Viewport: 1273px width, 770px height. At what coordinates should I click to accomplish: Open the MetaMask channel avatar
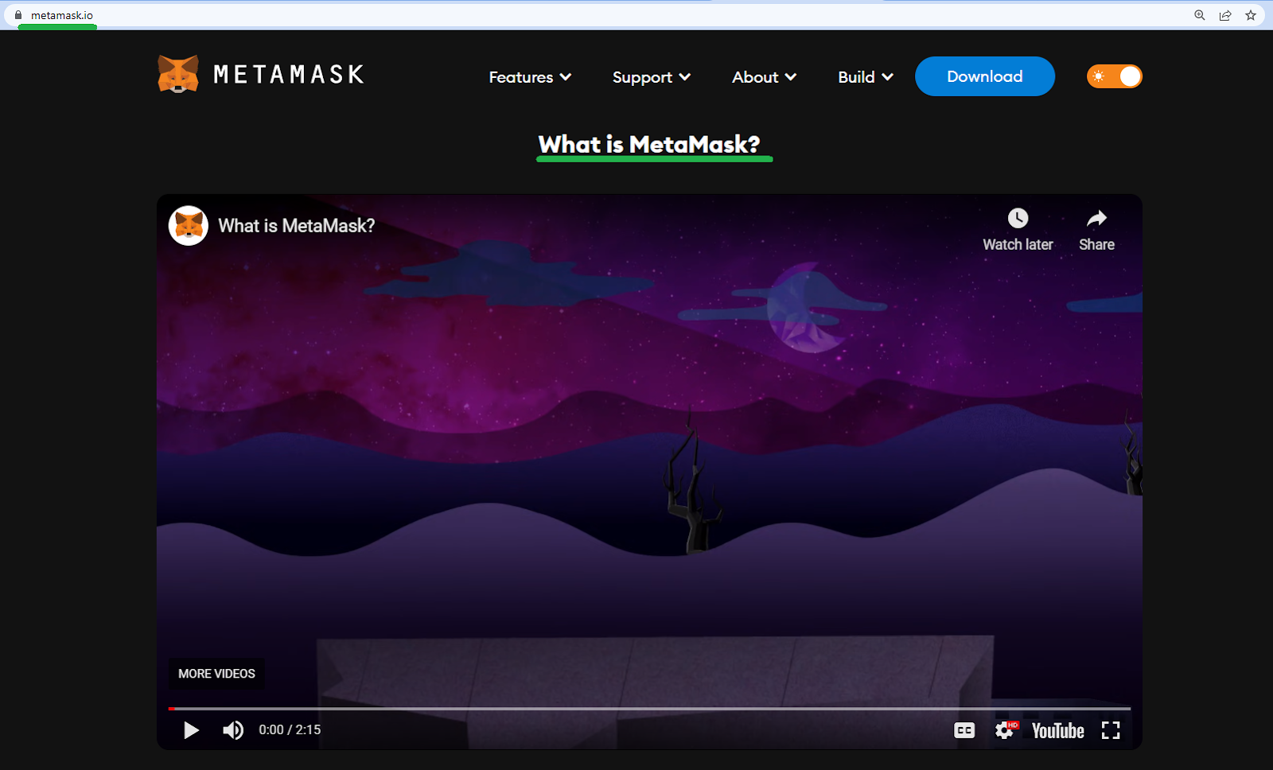189,226
